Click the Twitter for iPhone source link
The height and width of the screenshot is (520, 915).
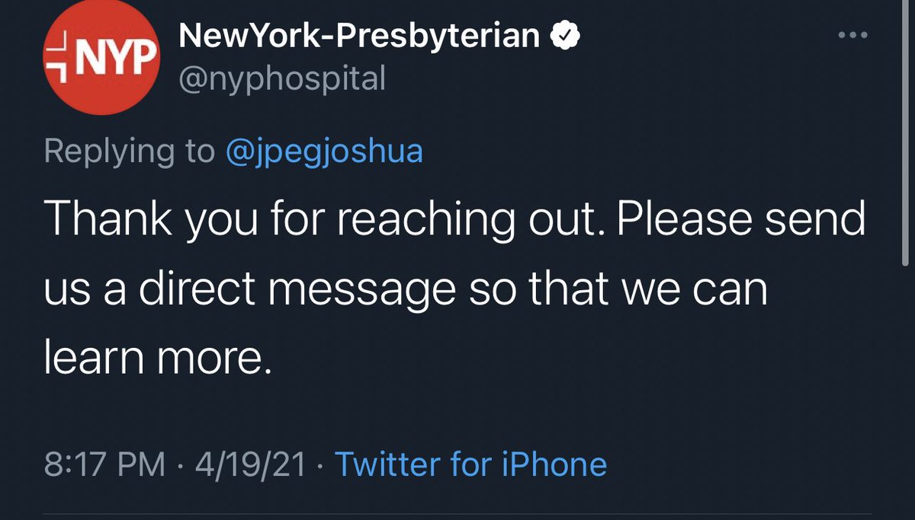[470, 464]
